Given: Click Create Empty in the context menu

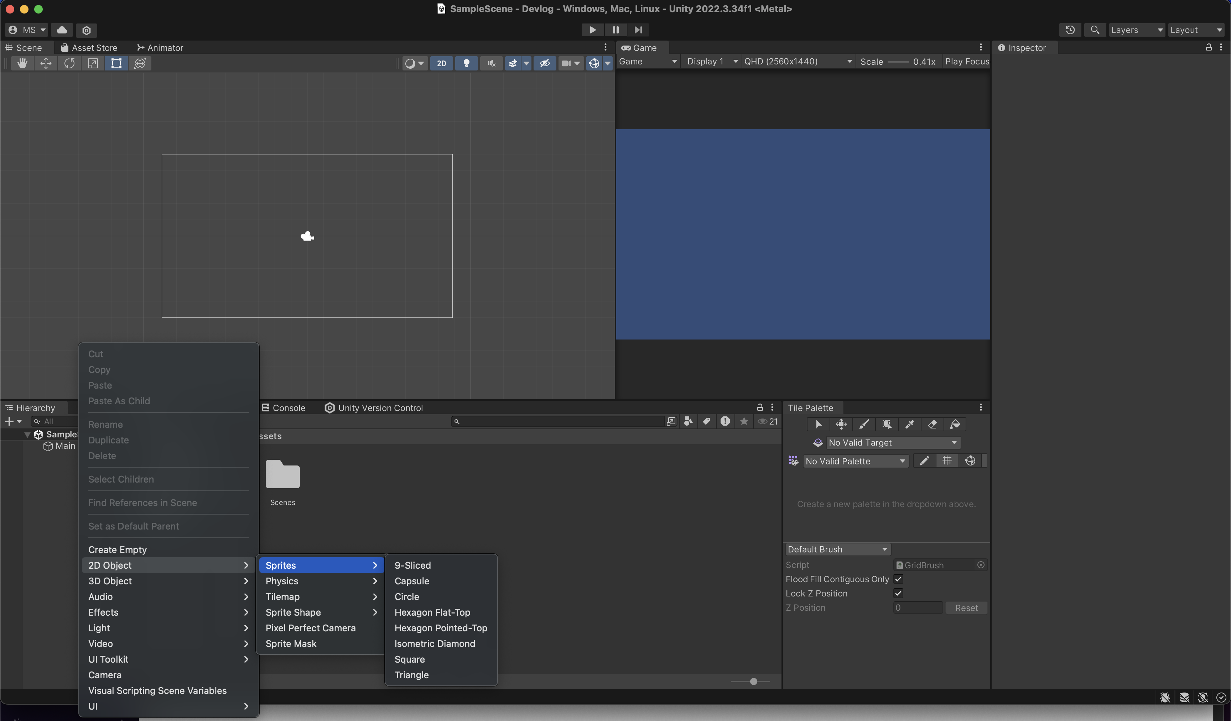Looking at the screenshot, I should coord(117,550).
